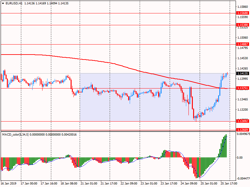Select the 18 Jan 08:00 time label
This screenshot has height=187, width=250.
pos(69,183)
